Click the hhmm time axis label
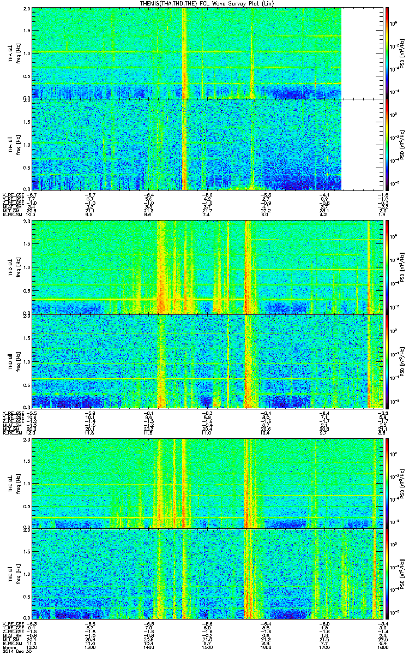Image resolution: width=409 pixels, height=655 pixels. point(8,647)
